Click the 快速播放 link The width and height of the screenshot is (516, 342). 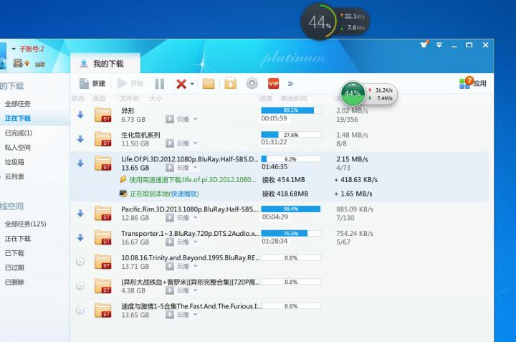tap(185, 194)
